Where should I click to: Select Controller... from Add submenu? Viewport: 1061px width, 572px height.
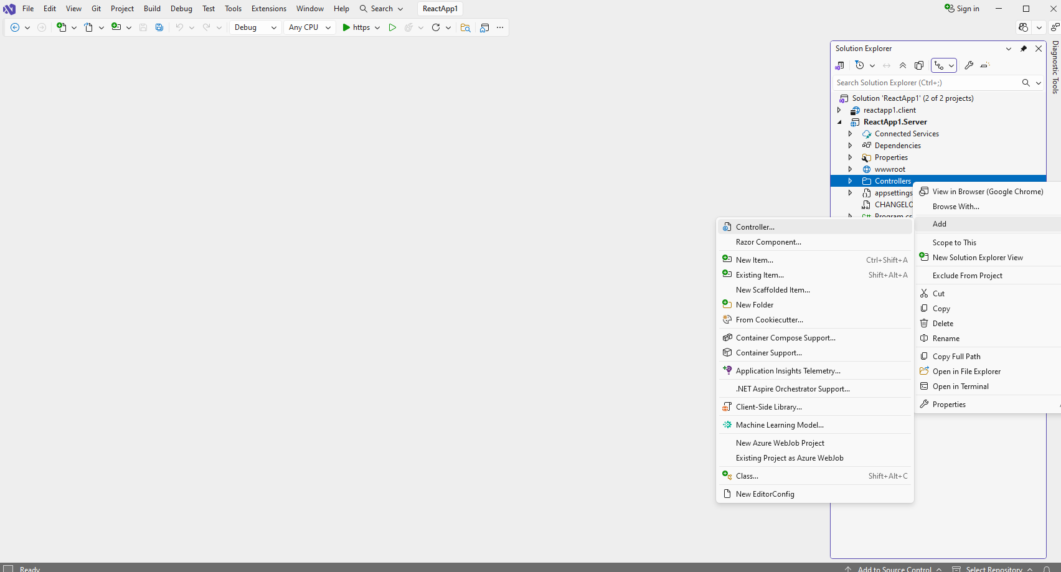point(755,227)
